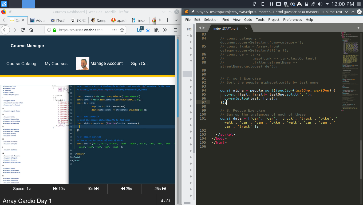Open page actions three-dot menu
This screenshot has width=363, height=205.
115,30
